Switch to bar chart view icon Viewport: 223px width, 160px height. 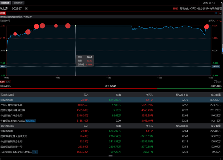[x=220, y=13]
